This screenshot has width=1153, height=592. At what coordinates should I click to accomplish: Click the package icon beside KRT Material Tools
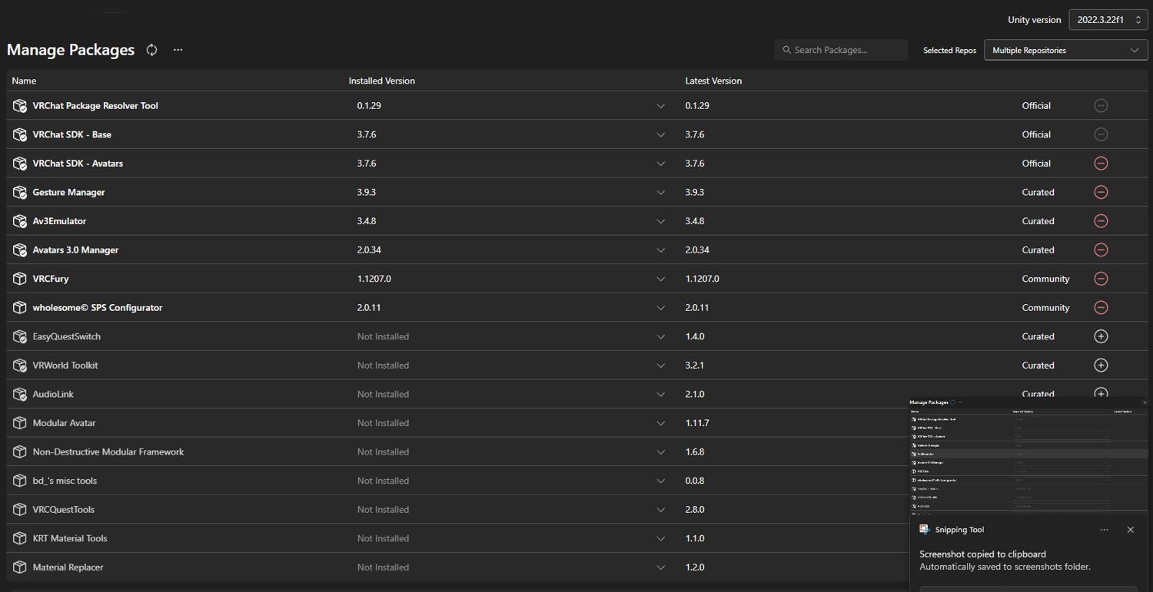coord(20,538)
